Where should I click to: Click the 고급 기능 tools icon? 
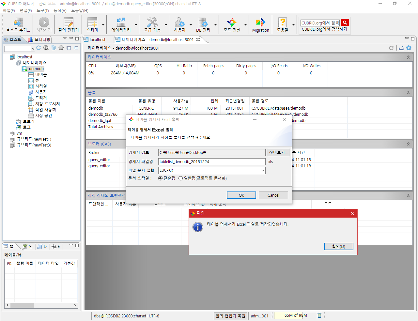[x=152, y=25]
